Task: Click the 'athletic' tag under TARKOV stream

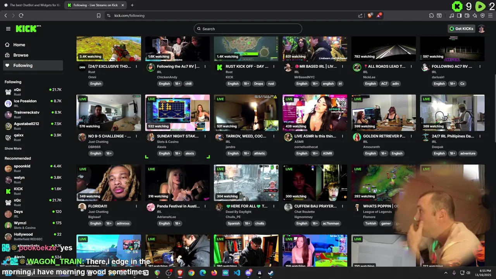Action: coord(260,153)
